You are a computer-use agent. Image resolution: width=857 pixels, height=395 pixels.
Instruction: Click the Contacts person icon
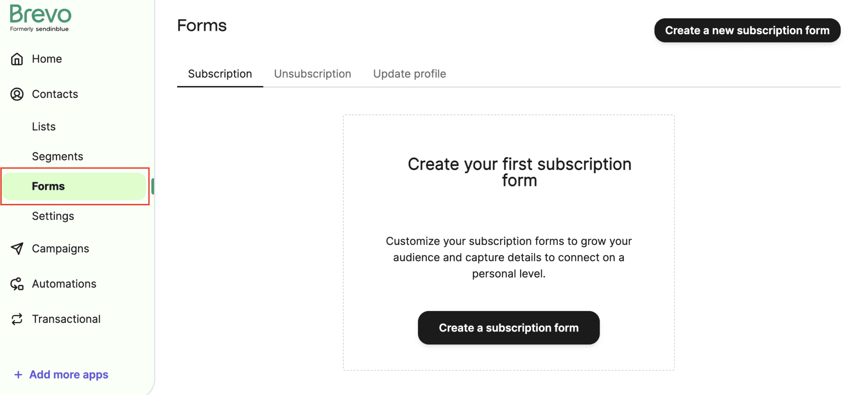tap(17, 94)
